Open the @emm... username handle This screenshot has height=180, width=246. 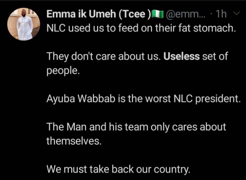tap(186, 14)
